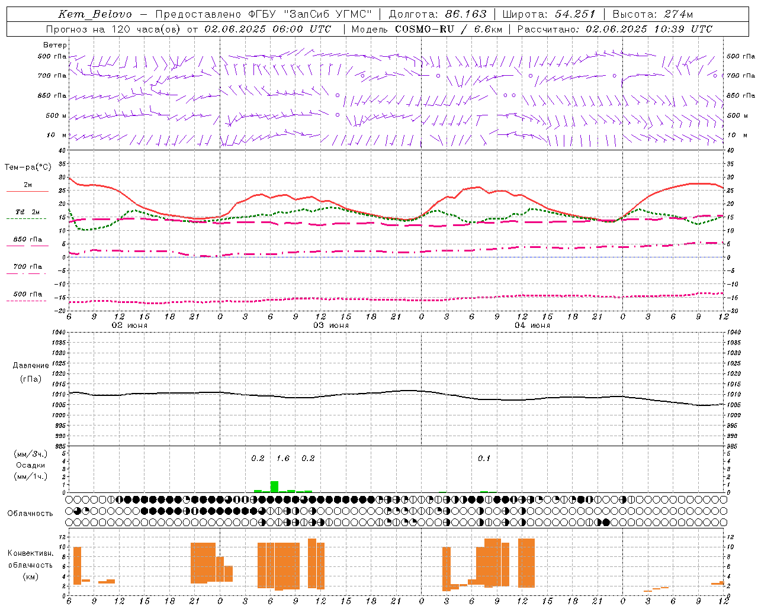Click 700 гПа in the temperature legend

[x=28, y=267]
